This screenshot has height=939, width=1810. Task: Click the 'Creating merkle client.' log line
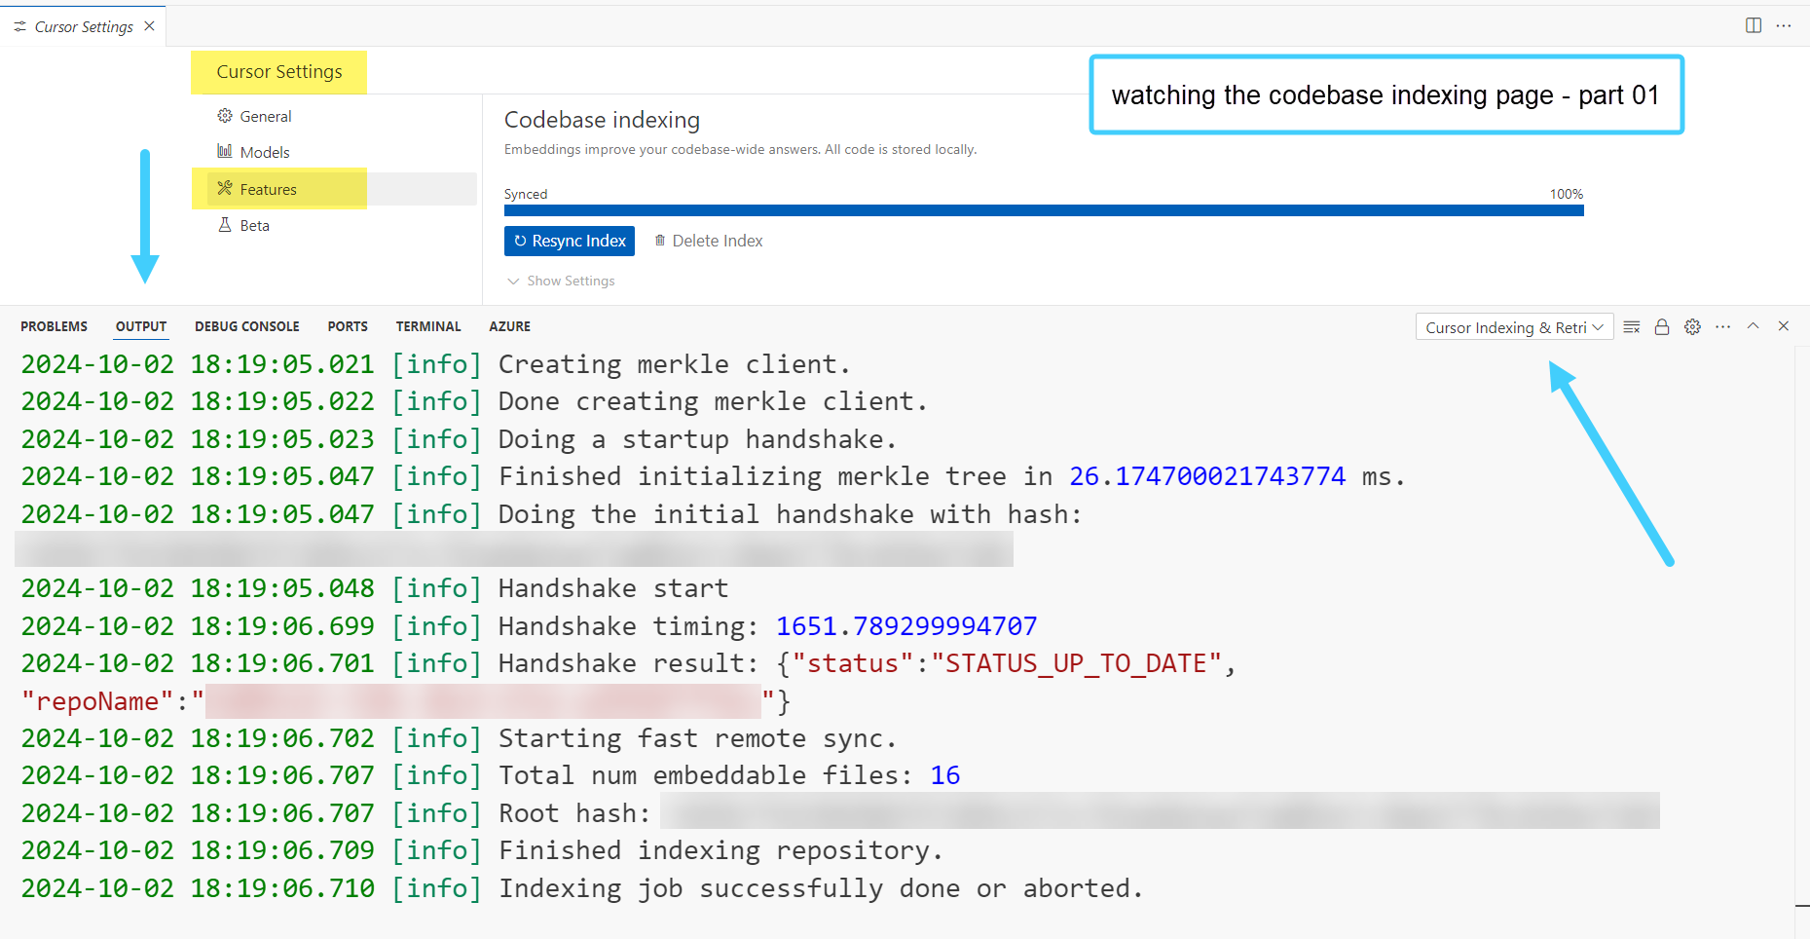click(675, 364)
